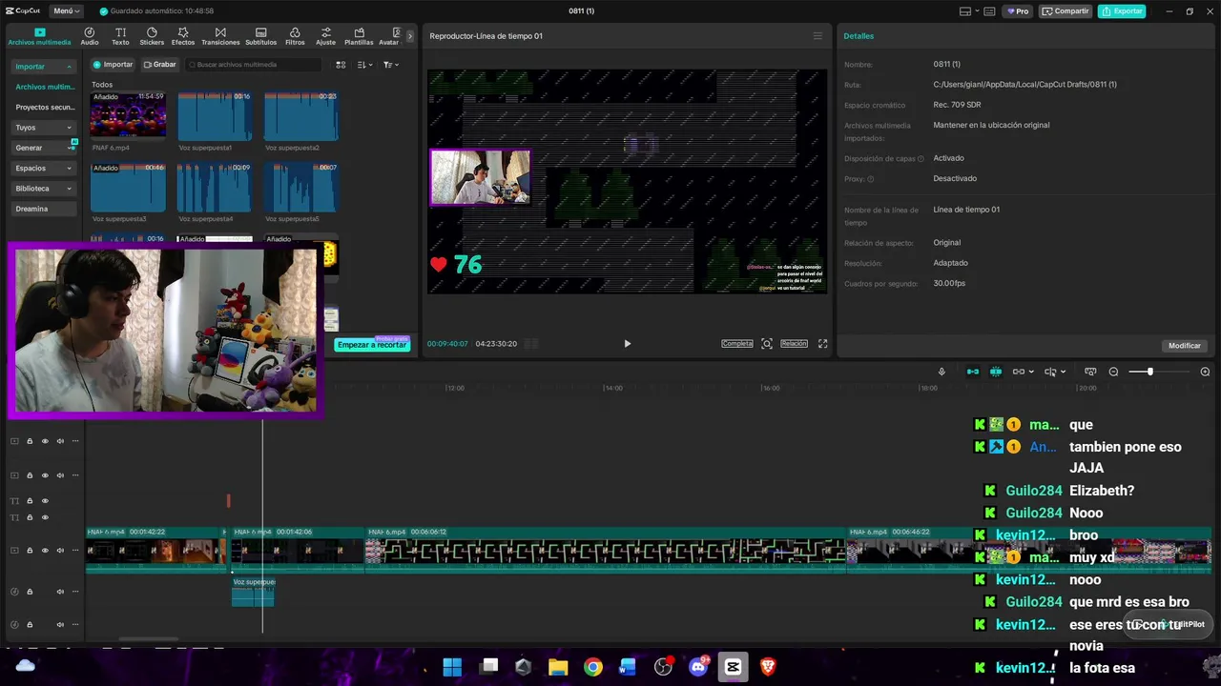Open the Menú dropdown

(x=66, y=11)
